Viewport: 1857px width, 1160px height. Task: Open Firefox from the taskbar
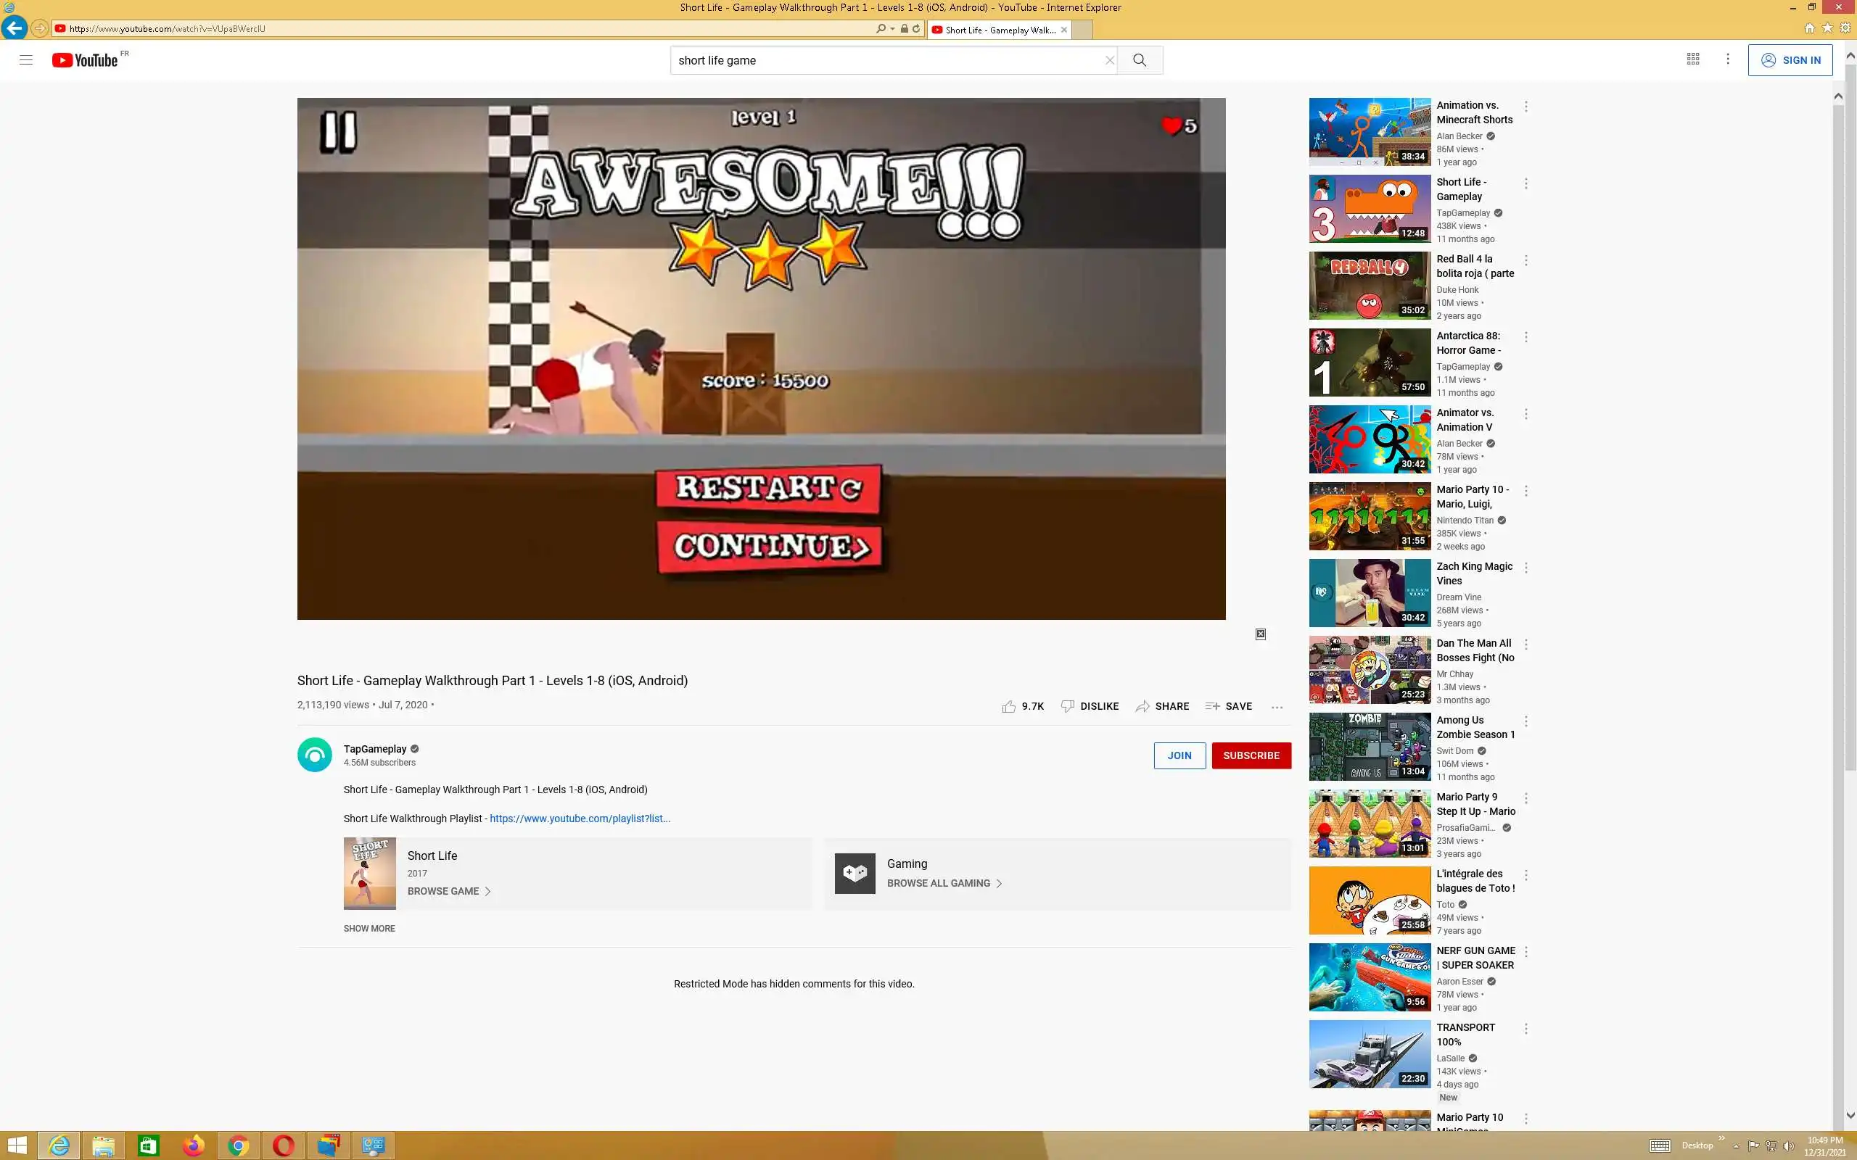pyautogui.click(x=194, y=1145)
